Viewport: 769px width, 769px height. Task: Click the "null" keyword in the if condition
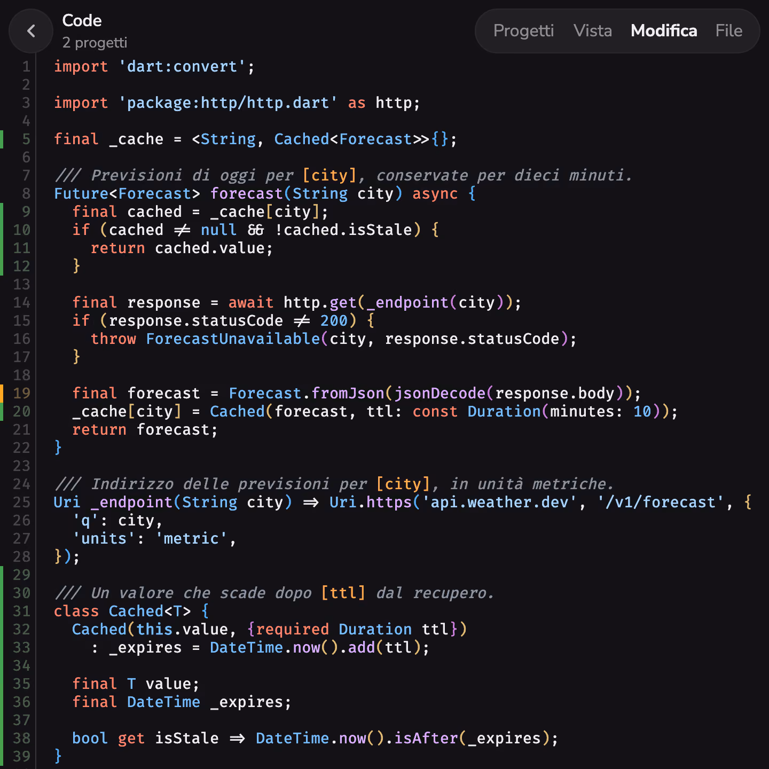pyautogui.click(x=218, y=230)
